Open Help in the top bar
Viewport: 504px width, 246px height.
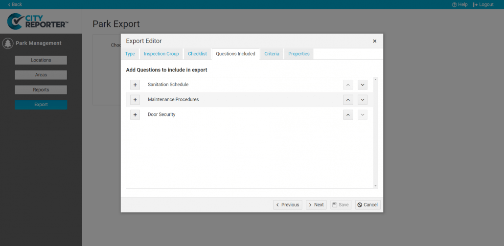pyautogui.click(x=459, y=4)
